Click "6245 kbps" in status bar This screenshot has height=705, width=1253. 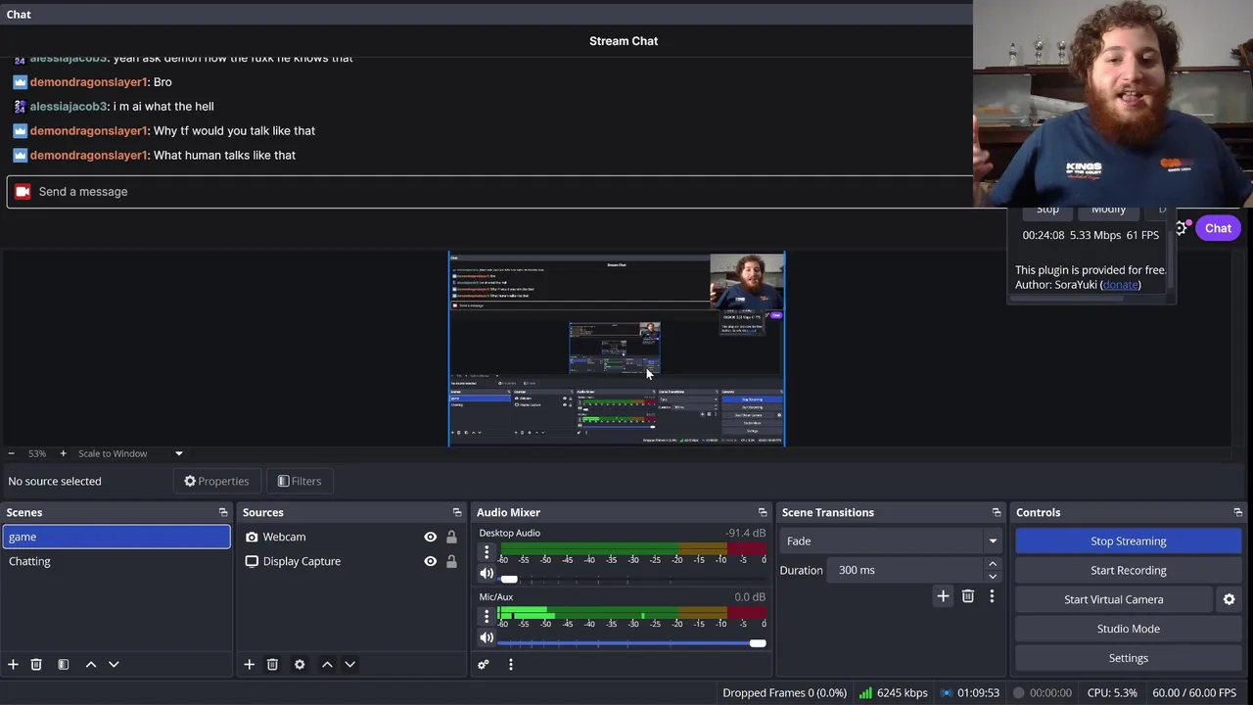click(902, 692)
